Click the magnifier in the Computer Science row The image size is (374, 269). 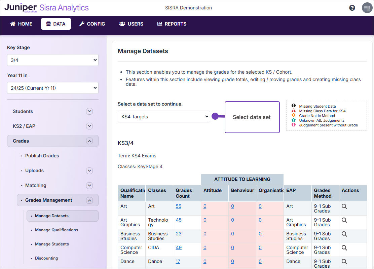(x=344, y=247)
